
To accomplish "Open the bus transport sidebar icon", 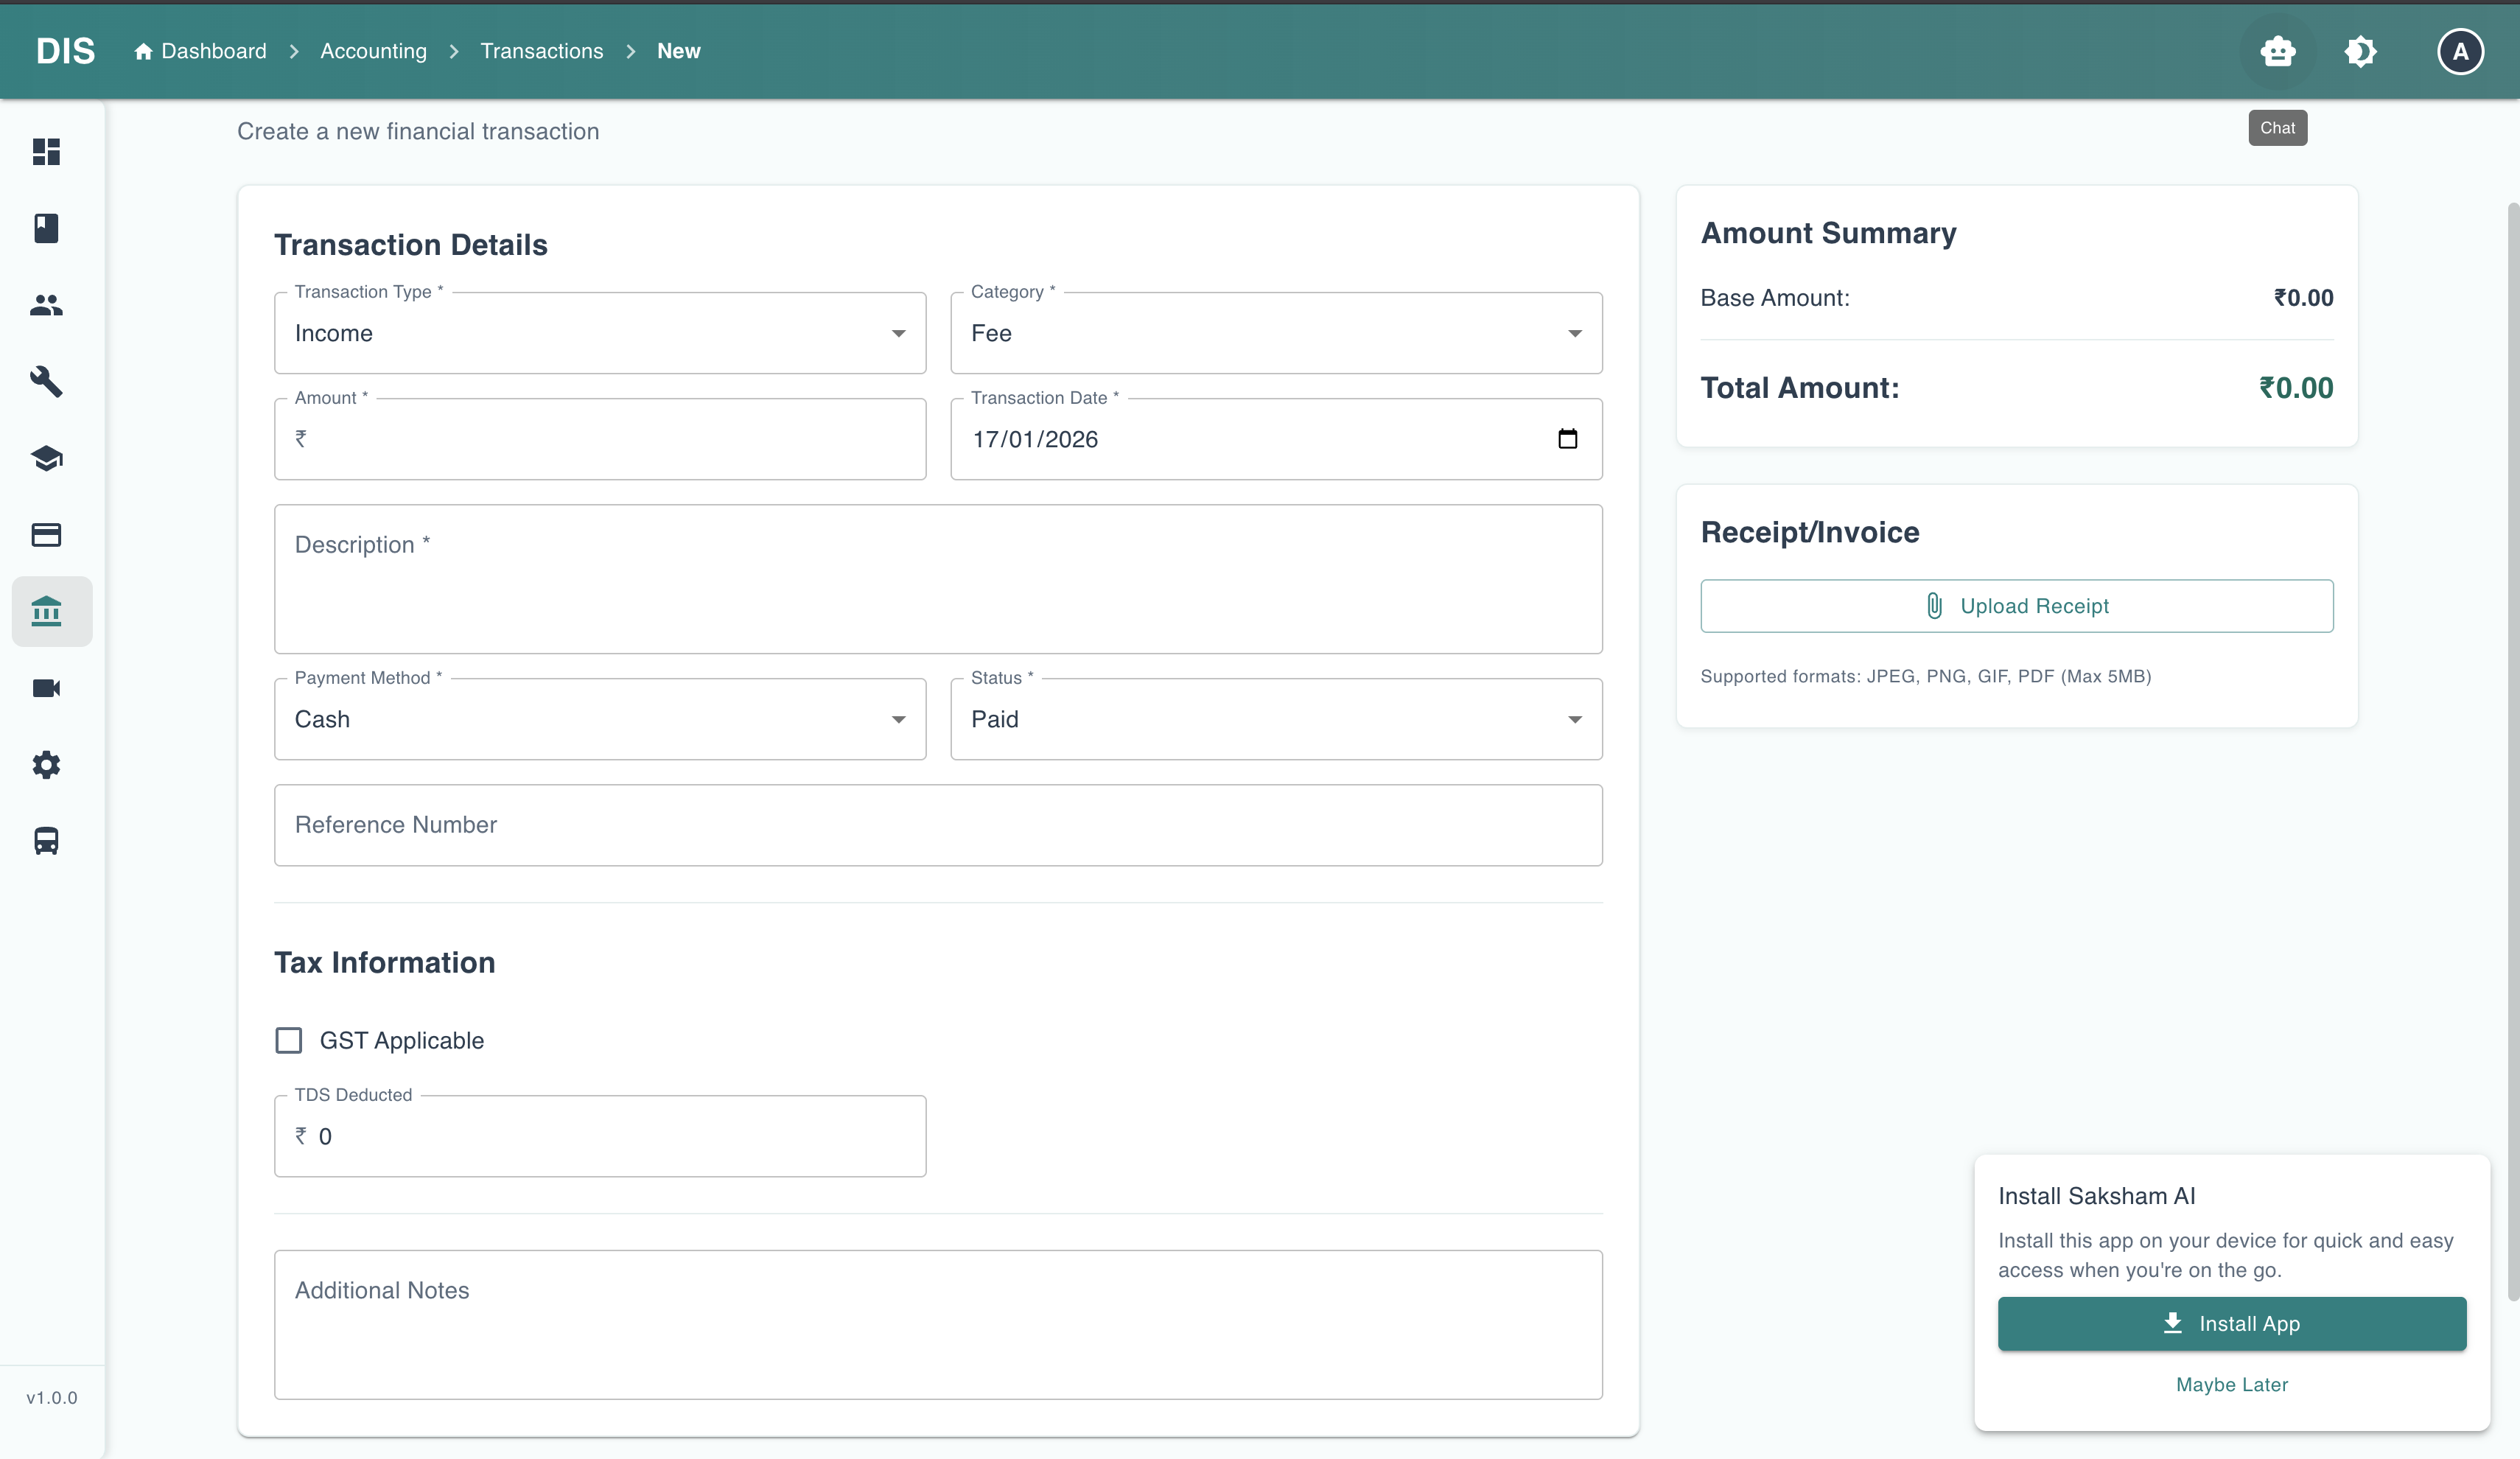I will (x=46, y=841).
